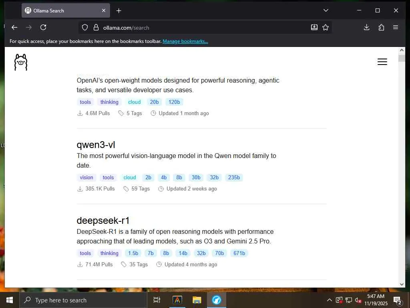Open taskbar clock showing 5:47 AM
Screen dimensions: 410x308
376,300
